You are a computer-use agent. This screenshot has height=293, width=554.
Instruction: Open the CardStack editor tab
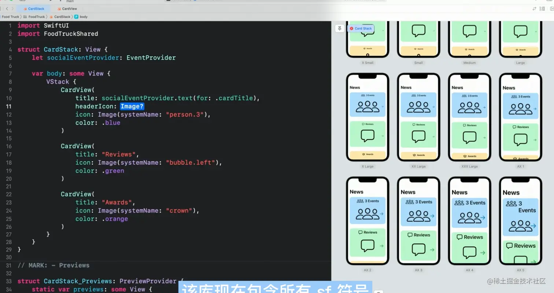tap(33, 8)
